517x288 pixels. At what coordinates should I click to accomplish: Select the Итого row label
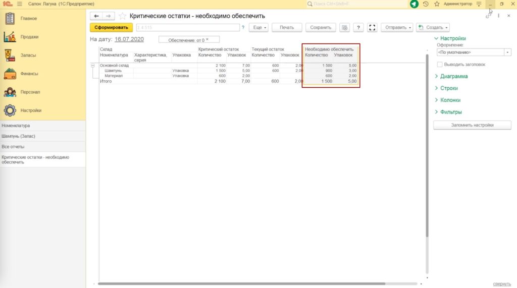coord(106,81)
